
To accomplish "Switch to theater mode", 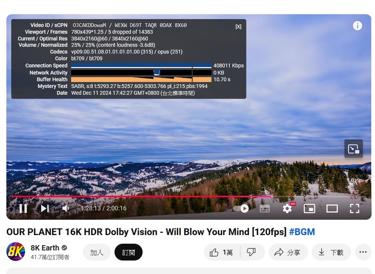I will point(332,209).
